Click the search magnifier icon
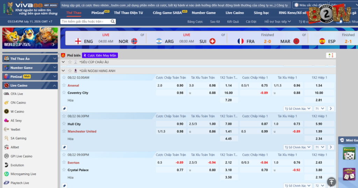Viewport: 358px width, 188px height. [x=113, y=21]
